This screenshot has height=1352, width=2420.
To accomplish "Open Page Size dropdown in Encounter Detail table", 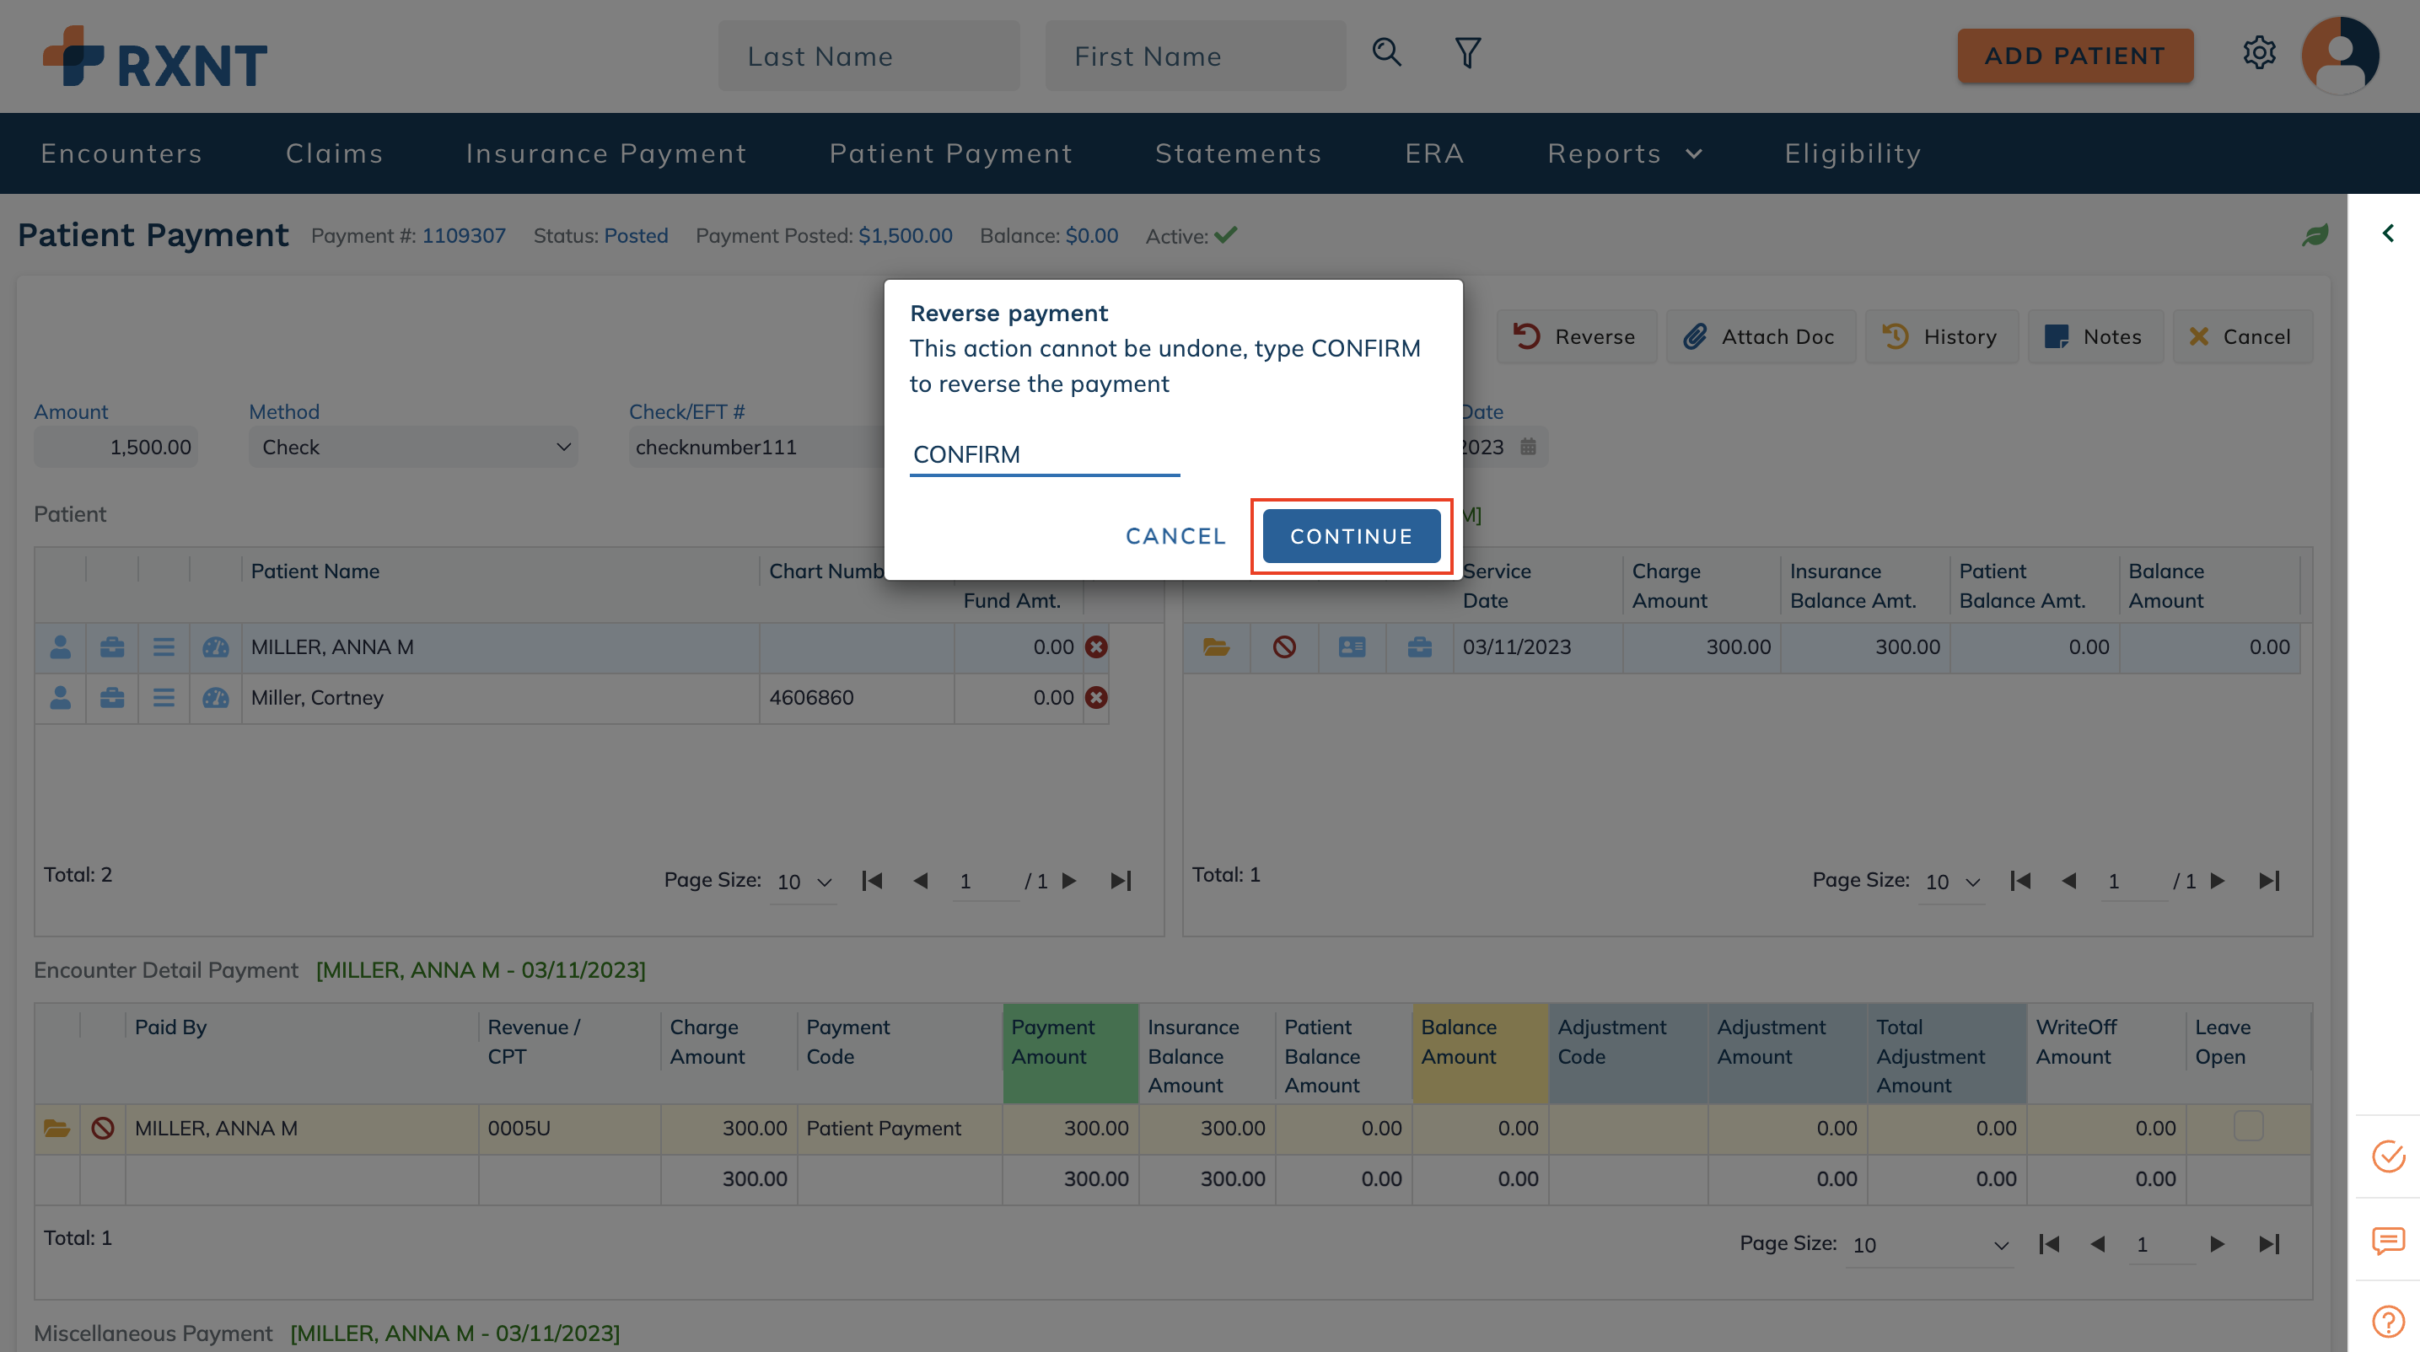I will pyautogui.click(x=1928, y=1245).
